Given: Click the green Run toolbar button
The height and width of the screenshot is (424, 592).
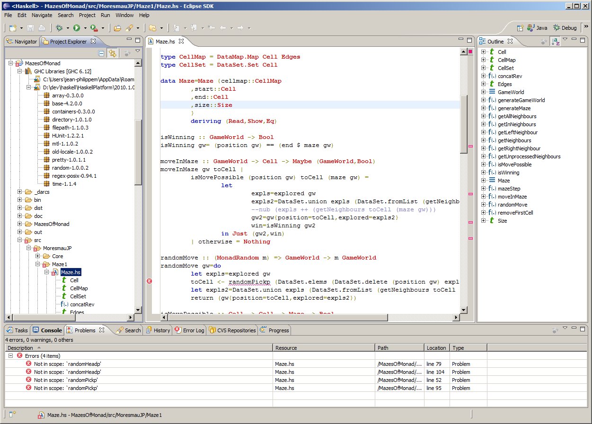Looking at the screenshot, I should (76, 28).
